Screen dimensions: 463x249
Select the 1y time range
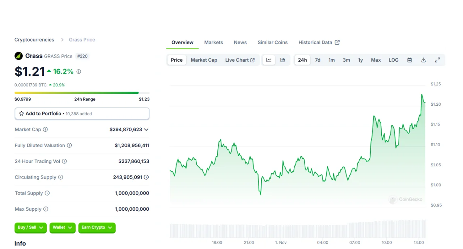[x=361, y=60]
